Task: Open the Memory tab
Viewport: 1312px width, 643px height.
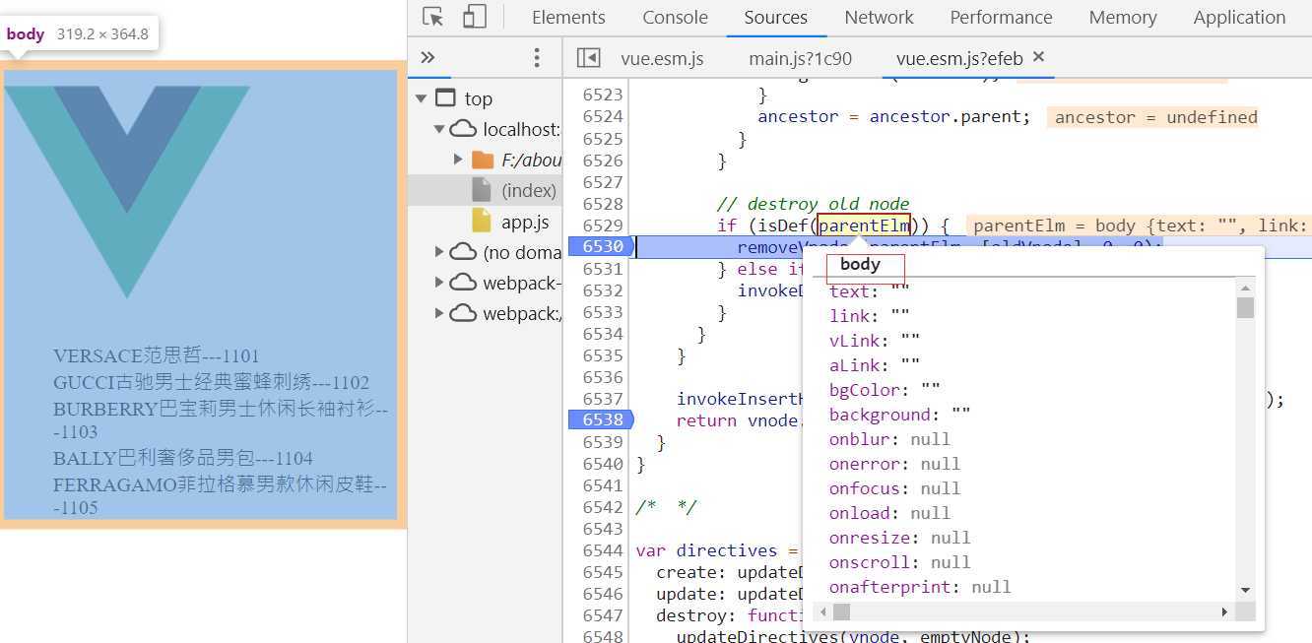Action: click(x=1122, y=17)
